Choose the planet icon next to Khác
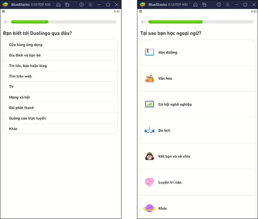258x219 pixels. (x=149, y=208)
